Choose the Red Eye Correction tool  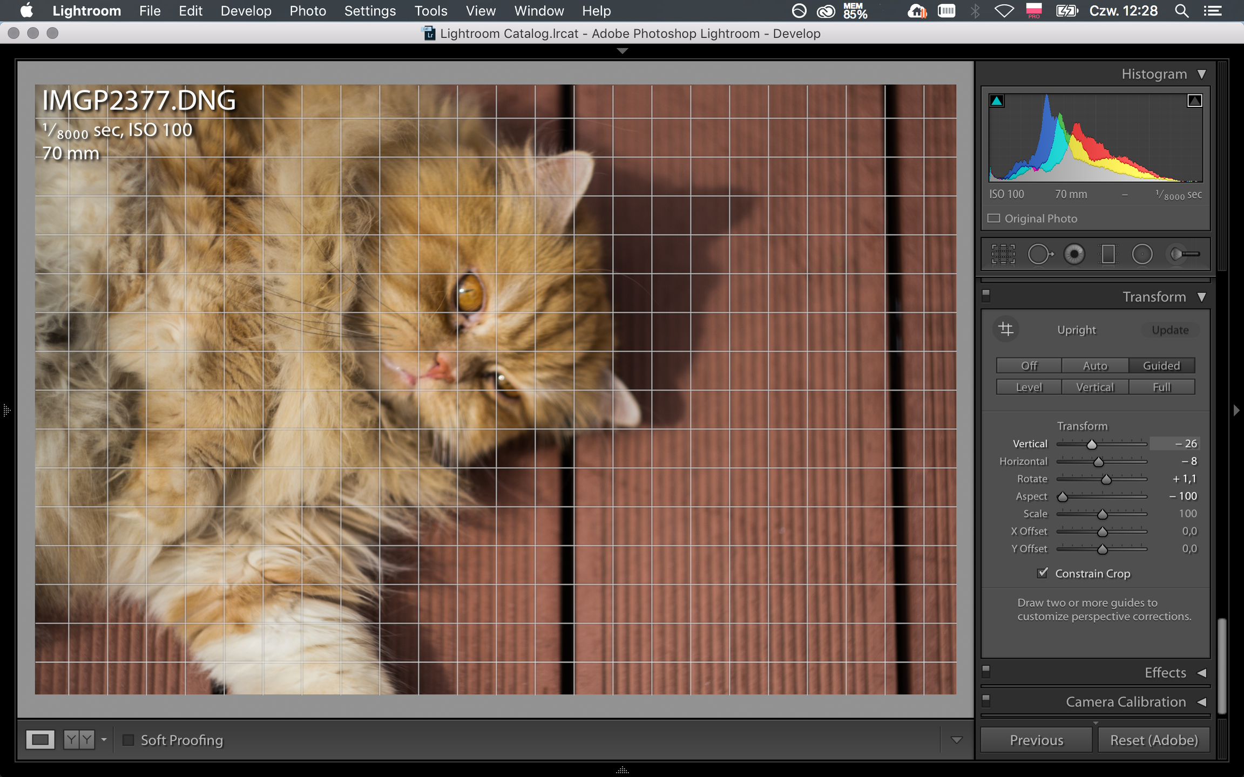pos(1074,254)
